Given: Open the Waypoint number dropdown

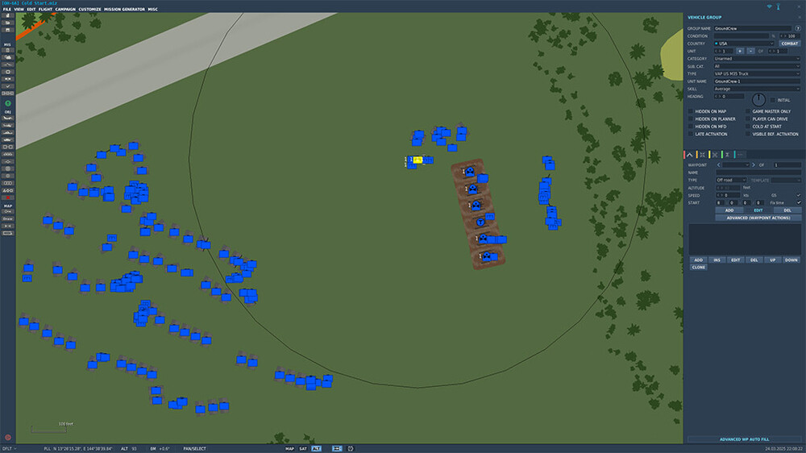Looking at the screenshot, I should 736,165.
